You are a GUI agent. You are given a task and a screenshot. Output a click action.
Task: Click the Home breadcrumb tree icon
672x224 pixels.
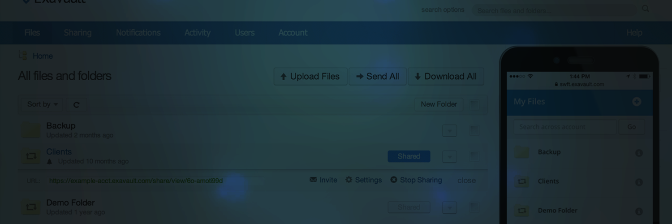(23, 56)
